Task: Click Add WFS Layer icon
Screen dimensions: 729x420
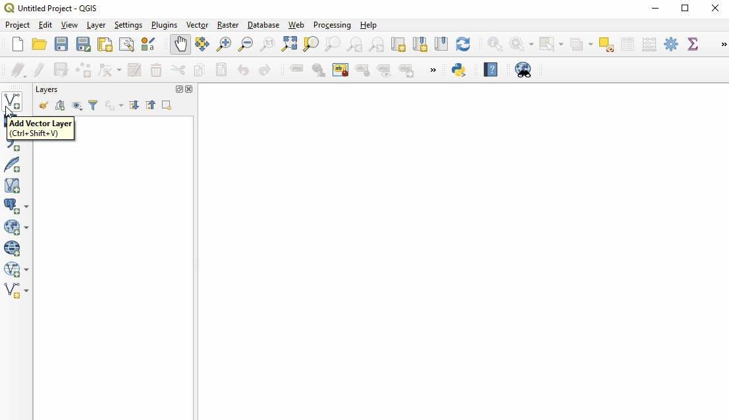Action: [11, 269]
